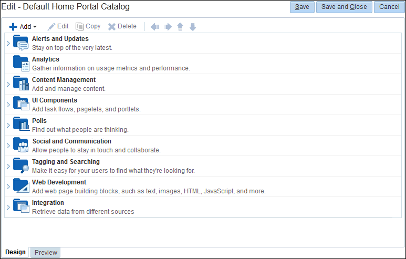Click the move up arrow icon
Image resolution: width=406 pixels, height=259 pixels.
click(x=180, y=26)
